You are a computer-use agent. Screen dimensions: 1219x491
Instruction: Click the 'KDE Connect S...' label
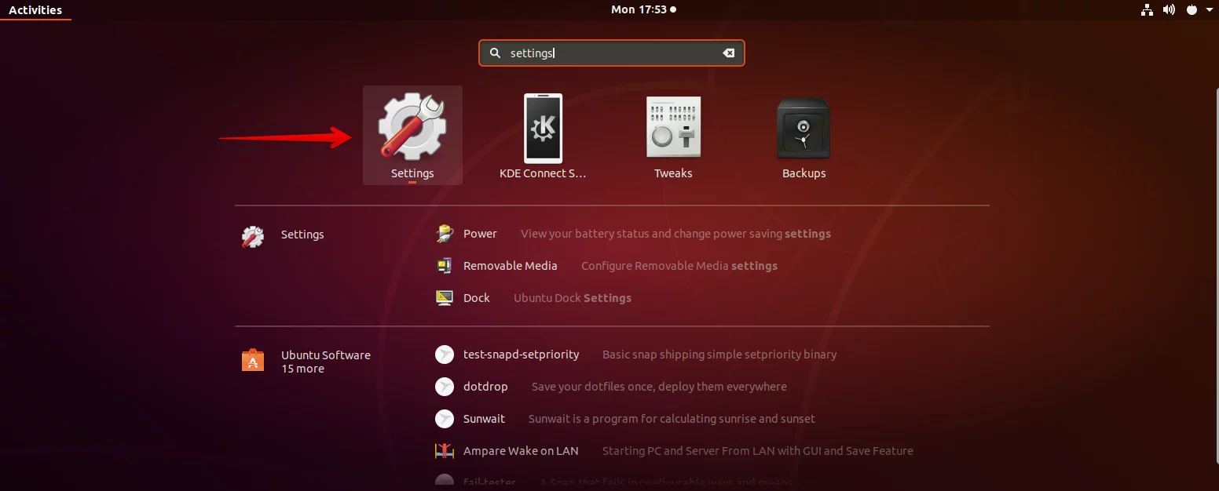tap(543, 173)
